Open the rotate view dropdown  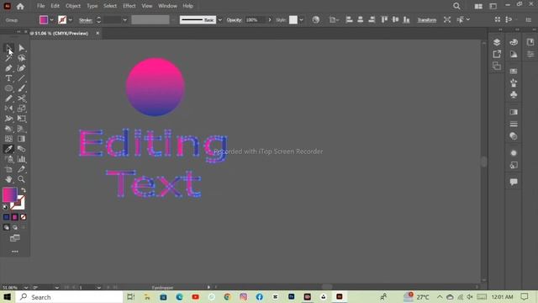point(56,288)
